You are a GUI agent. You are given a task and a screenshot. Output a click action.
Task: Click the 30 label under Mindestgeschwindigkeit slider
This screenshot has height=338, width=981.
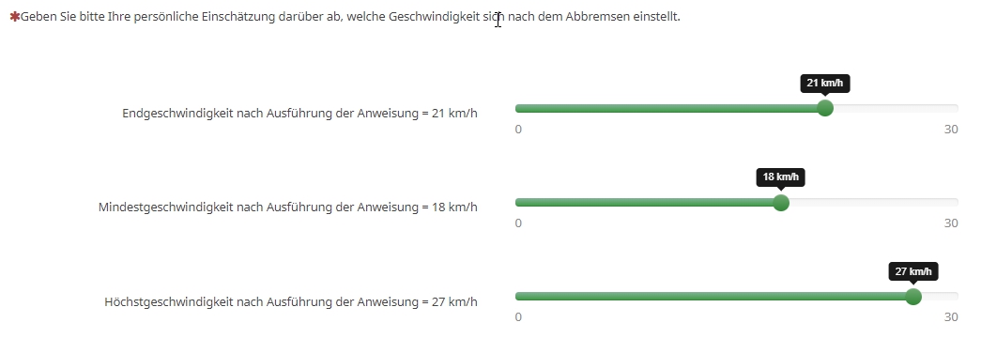tap(951, 223)
